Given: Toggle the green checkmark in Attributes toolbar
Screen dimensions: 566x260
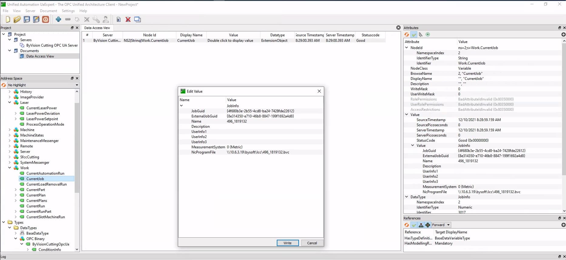Looking at the screenshot, I should (414, 35).
